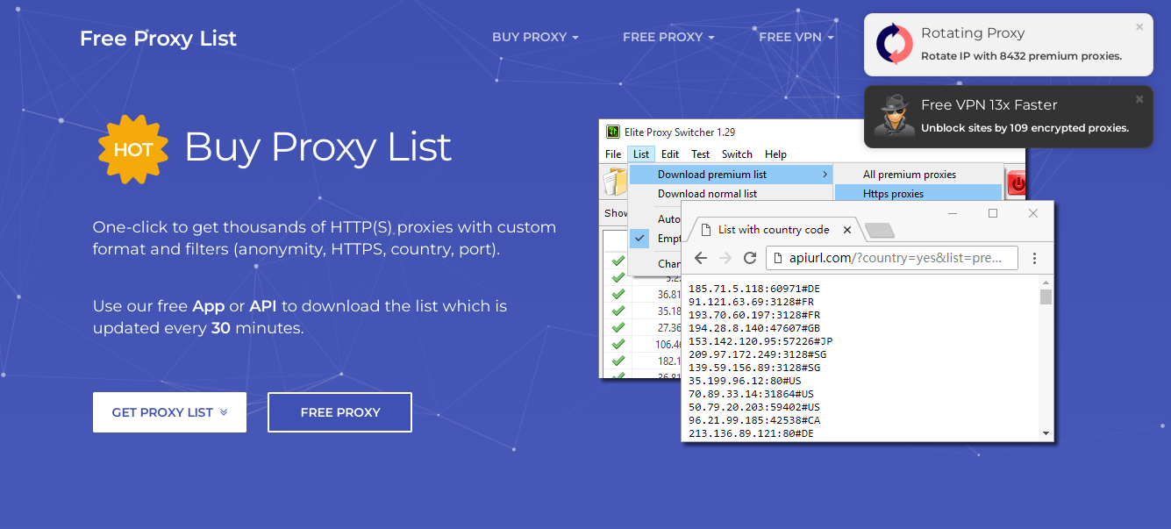Open the File menu in Elite Proxy Switcher
This screenshot has width=1171, height=529.
click(613, 154)
